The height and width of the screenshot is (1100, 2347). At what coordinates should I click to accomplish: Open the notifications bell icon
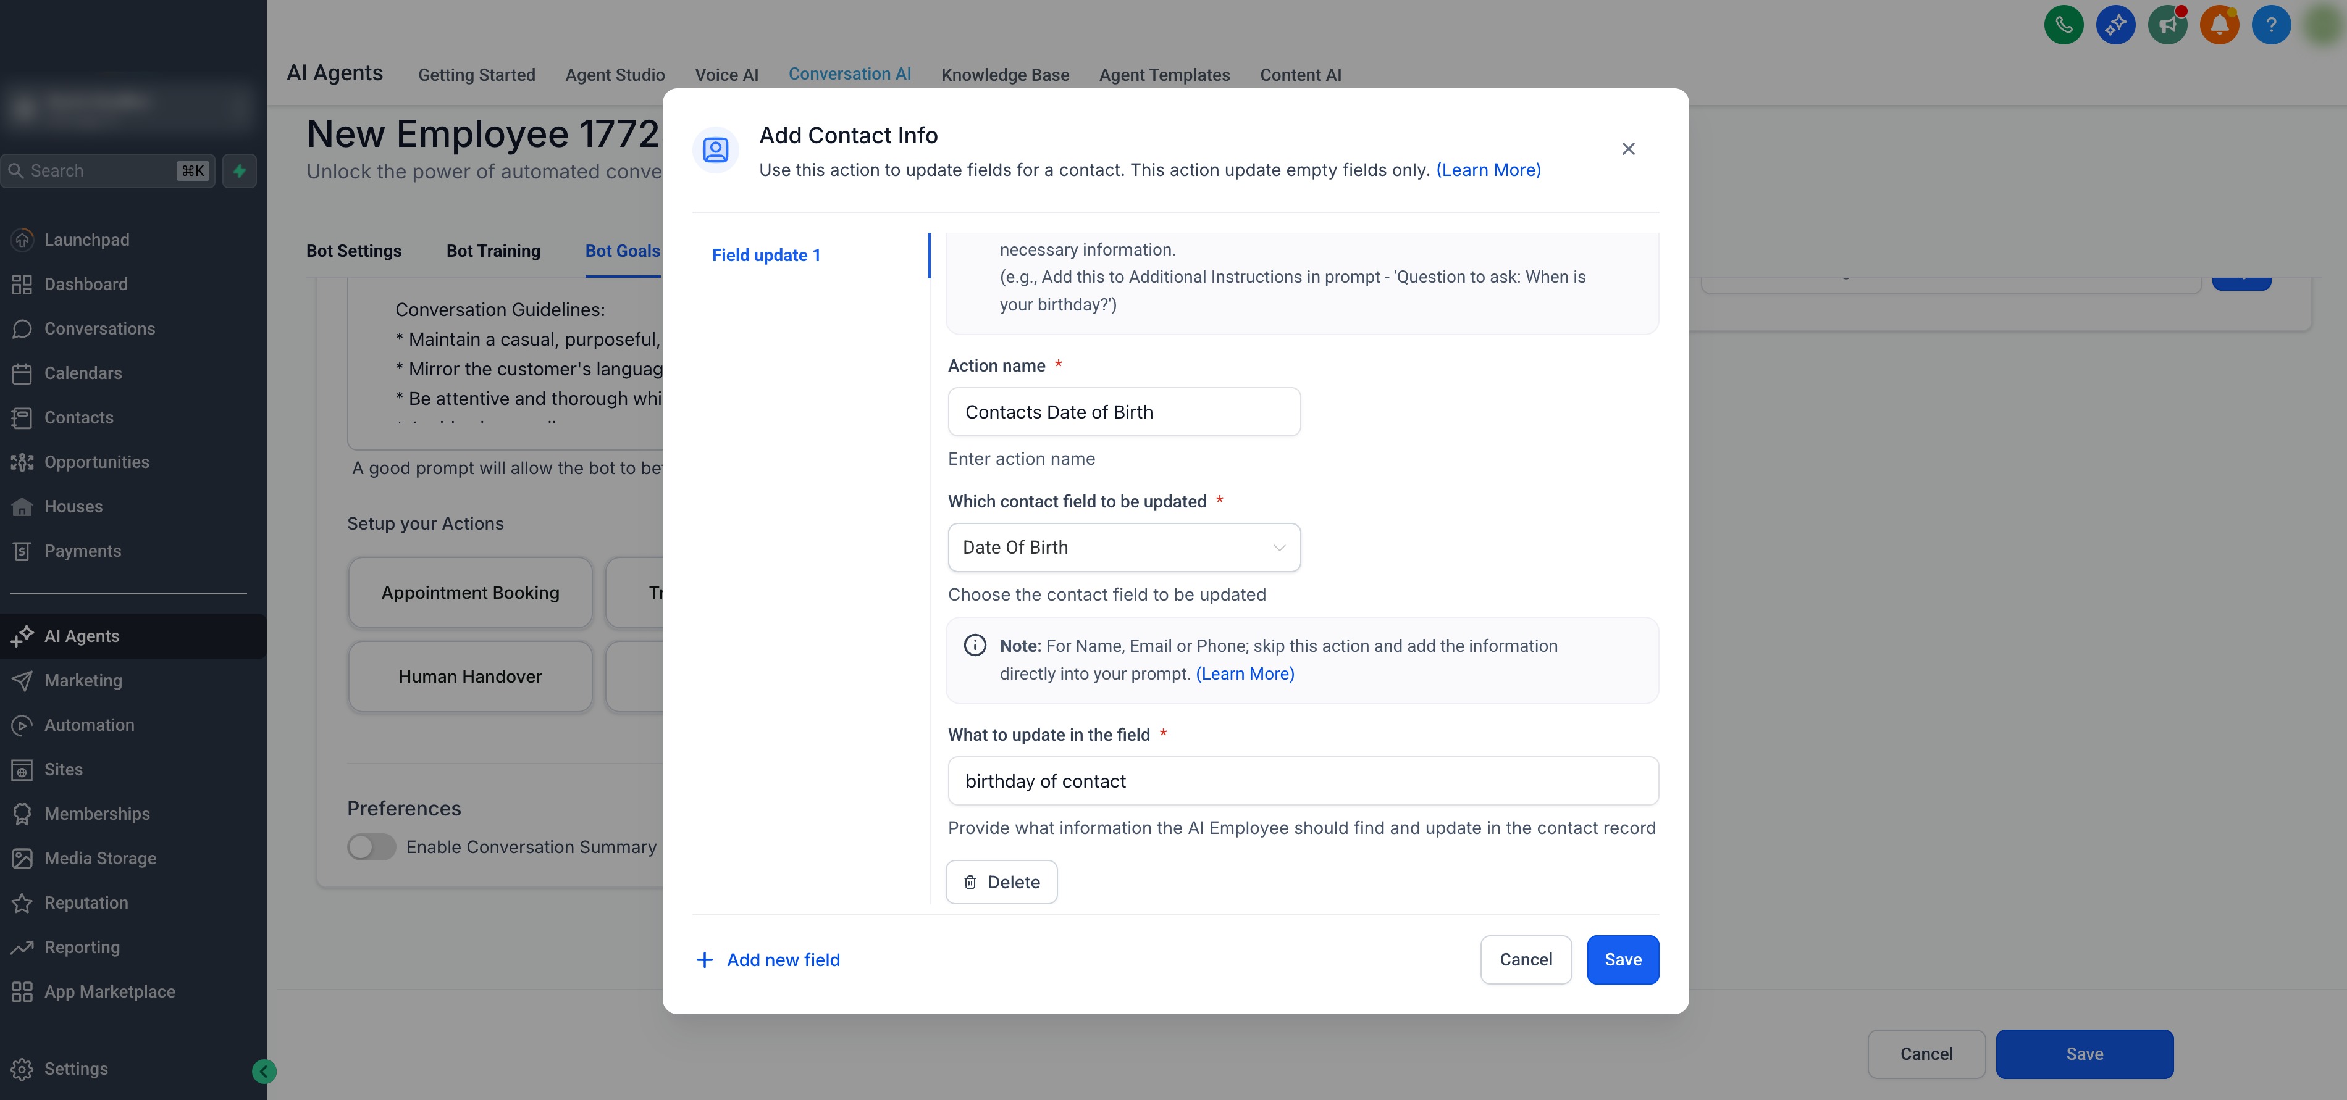(x=2219, y=25)
